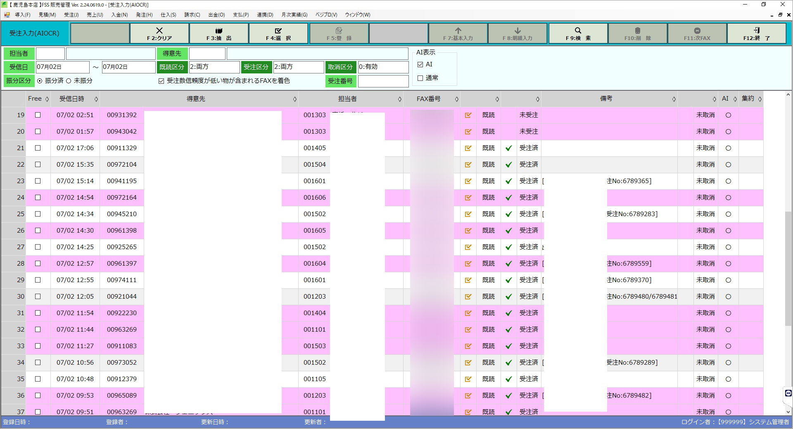
Task: Open the 受注区分 combo box
Action: (298, 67)
